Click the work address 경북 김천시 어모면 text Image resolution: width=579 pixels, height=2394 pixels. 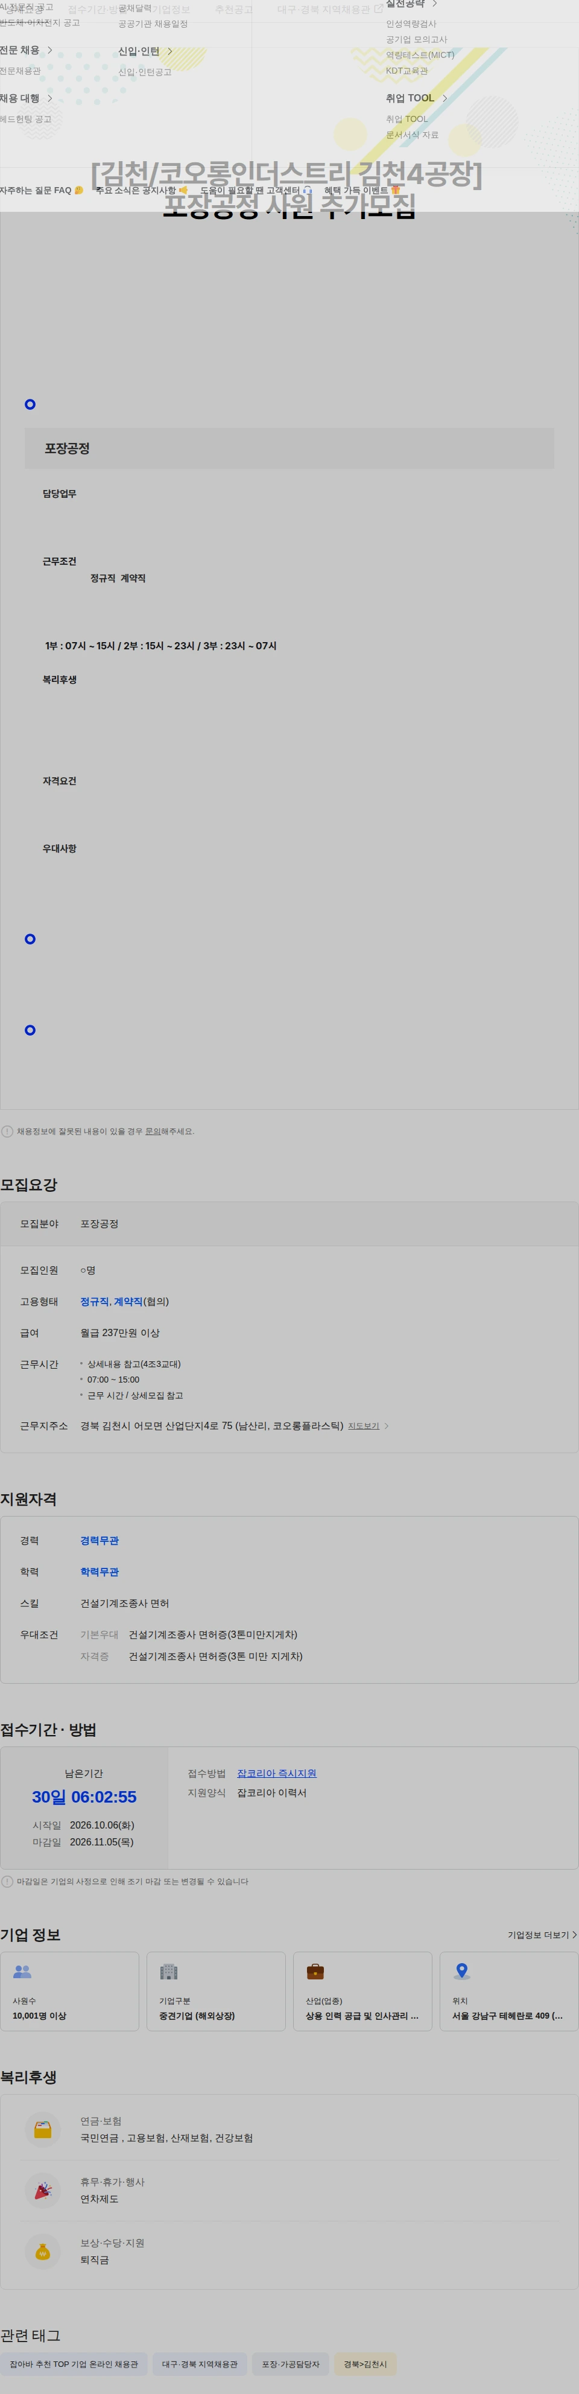coord(211,1425)
